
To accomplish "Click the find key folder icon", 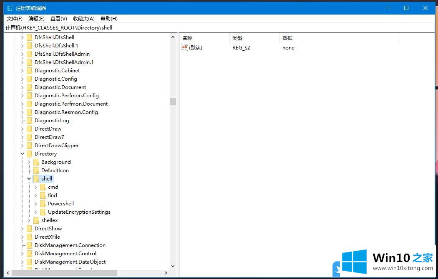I will 43,195.
